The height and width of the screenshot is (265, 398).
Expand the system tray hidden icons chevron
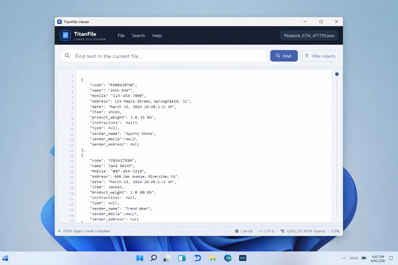tap(344, 258)
